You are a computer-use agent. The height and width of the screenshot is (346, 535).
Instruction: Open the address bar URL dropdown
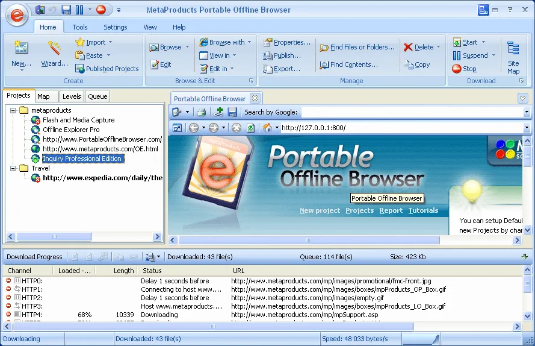coord(527,128)
